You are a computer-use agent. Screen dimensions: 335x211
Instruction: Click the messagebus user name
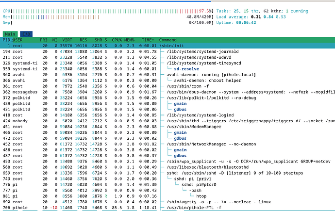(25, 92)
